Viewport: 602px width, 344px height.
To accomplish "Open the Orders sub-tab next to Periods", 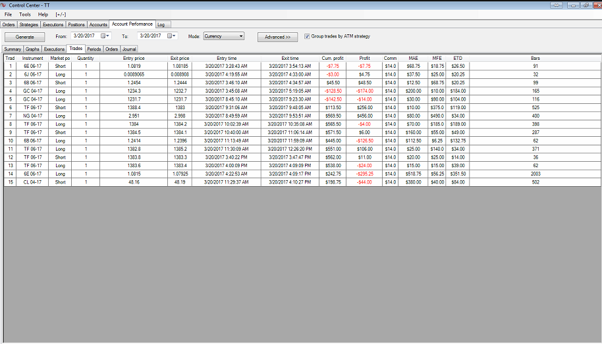I will coord(112,49).
